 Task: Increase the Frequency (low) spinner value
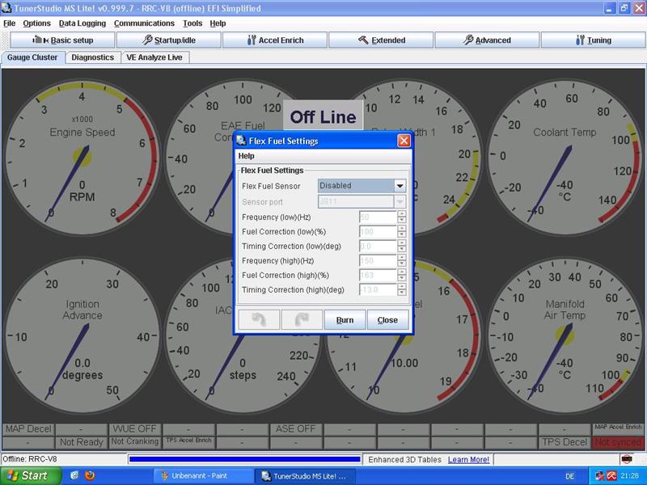click(401, 213)
